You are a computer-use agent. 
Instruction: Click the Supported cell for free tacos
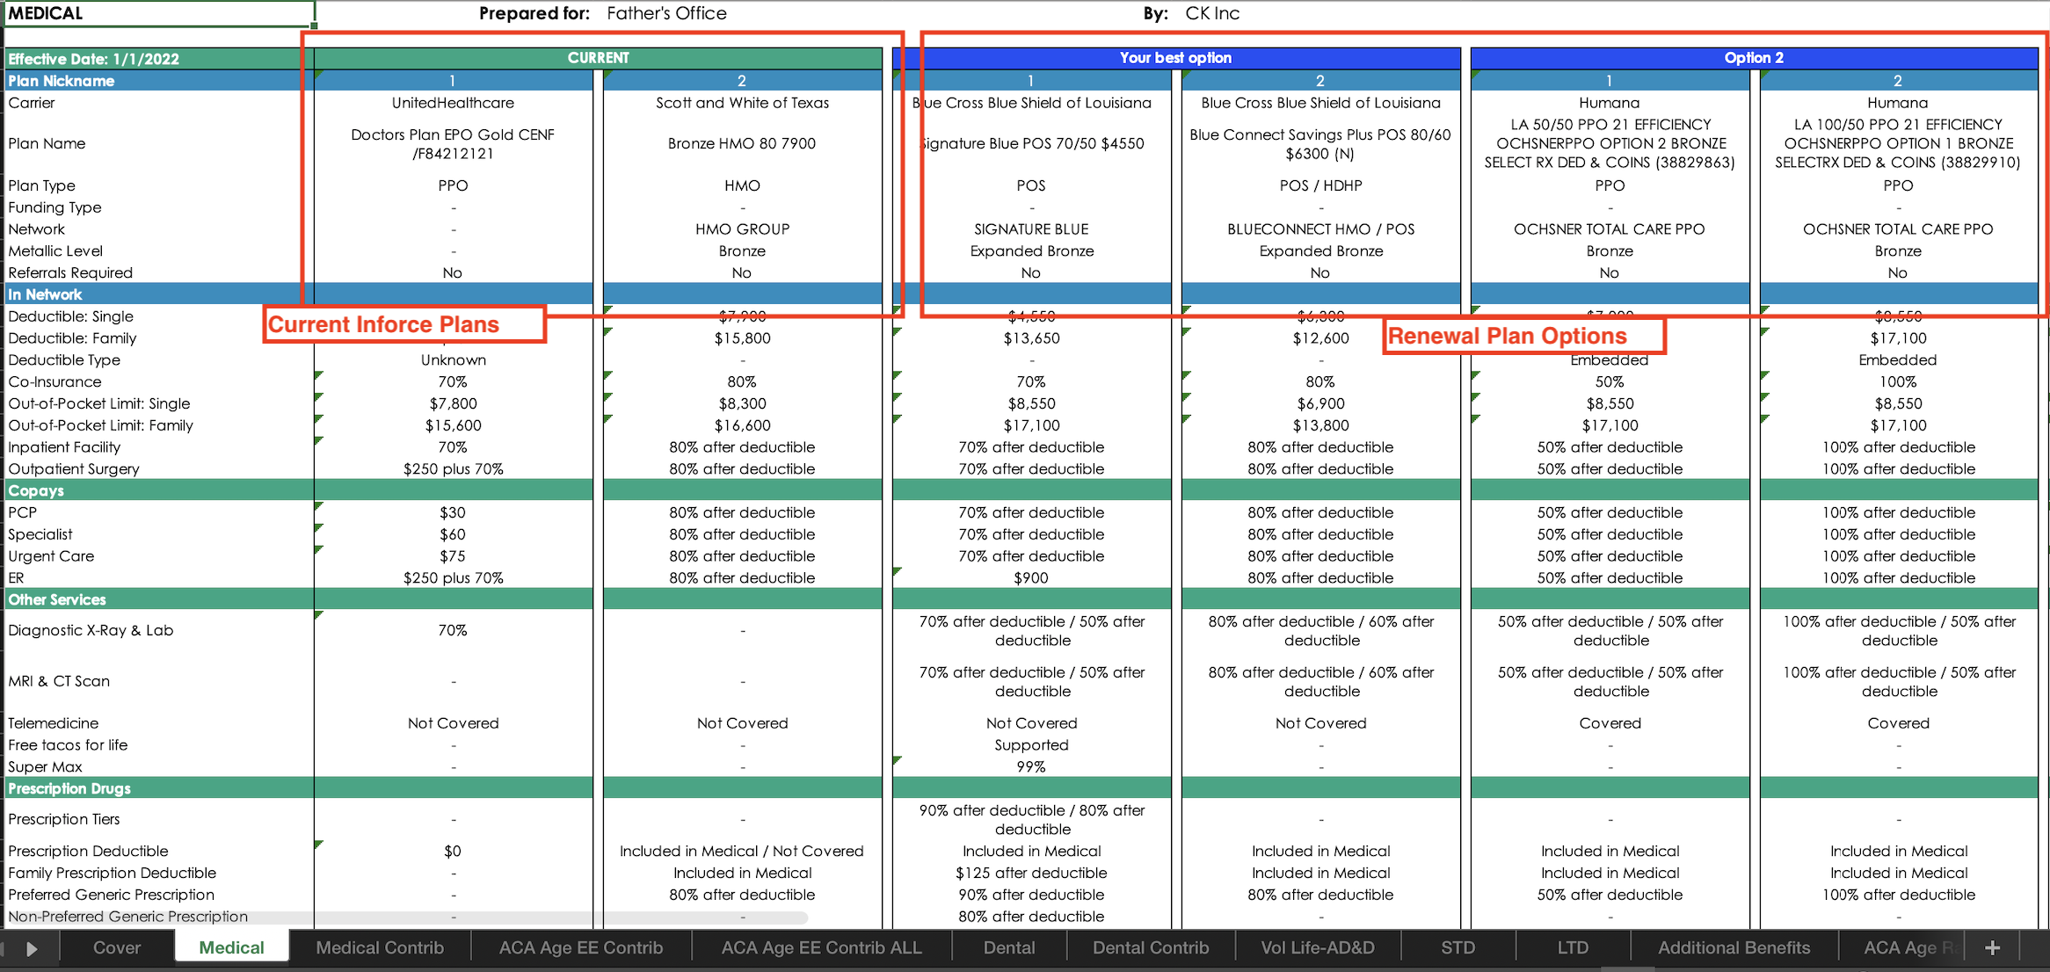tap(1031, 745)
